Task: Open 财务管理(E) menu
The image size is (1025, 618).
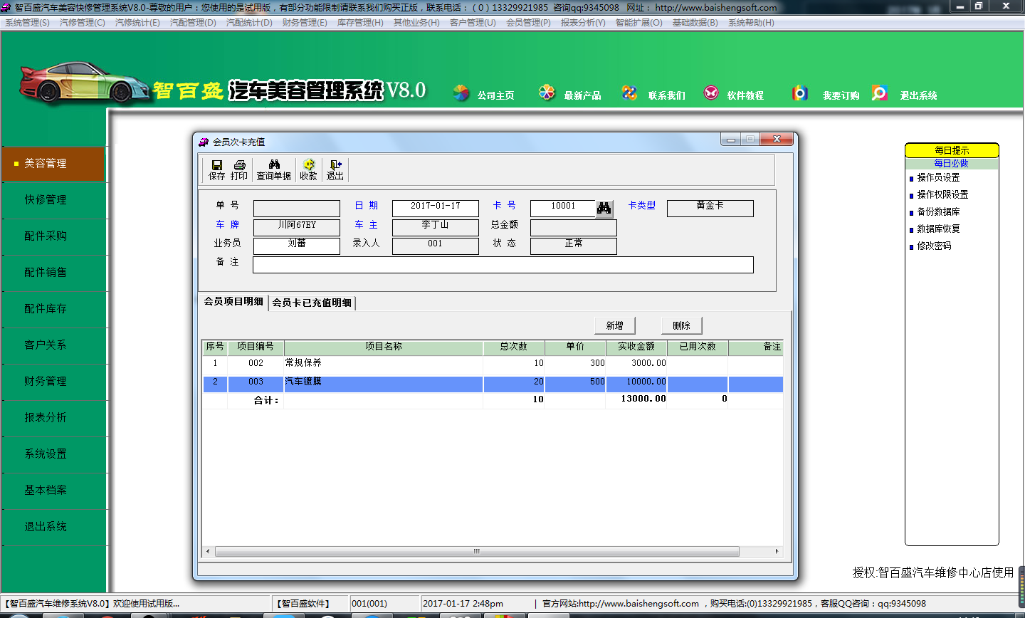Action: point(305,23)
